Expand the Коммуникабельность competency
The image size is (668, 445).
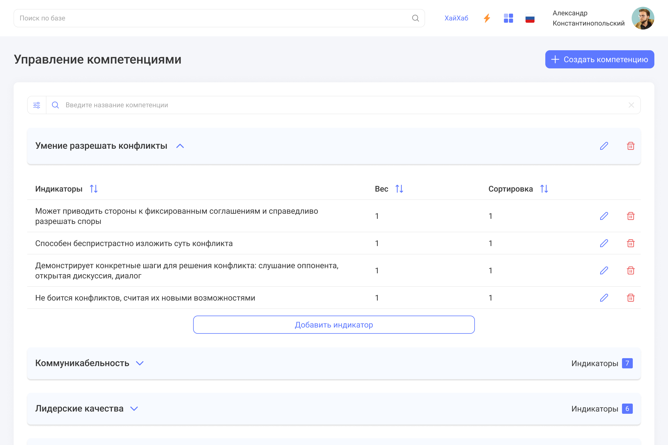pyautogui.click(x=139, y=363)
